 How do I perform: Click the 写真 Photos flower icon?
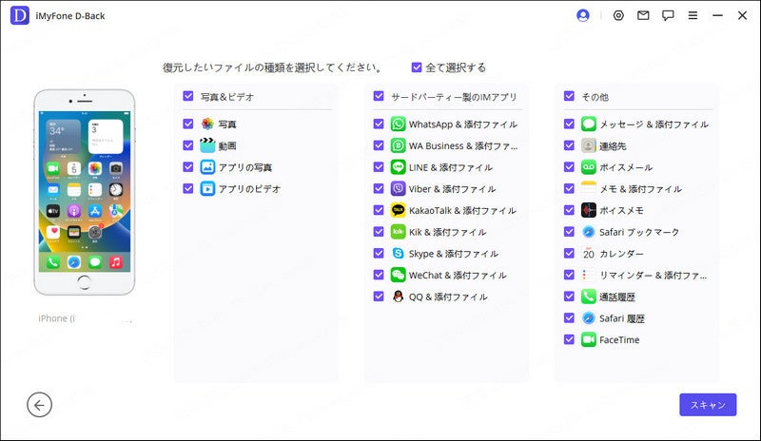pyautogui.click(x=207, y=124)
